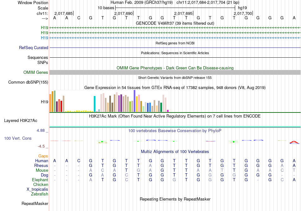Click the blue H19 label in GENCODE track
The width and height of the screenshot is (301, 211).
(x=44, y=38)
